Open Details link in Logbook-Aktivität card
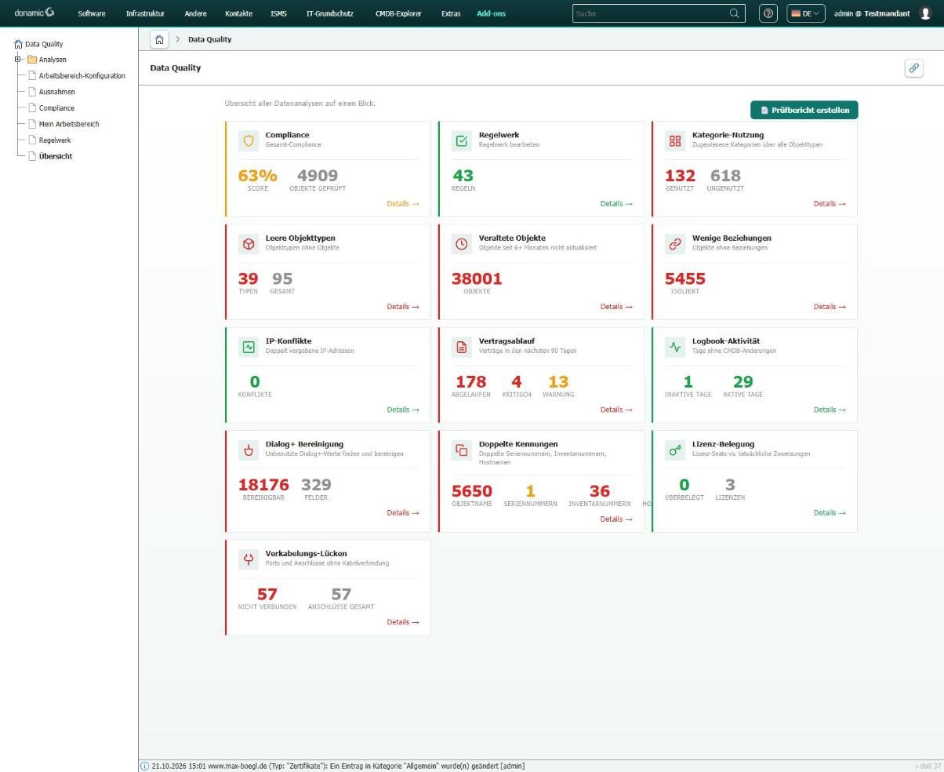944x772 pixels. (x=830, y=410)
